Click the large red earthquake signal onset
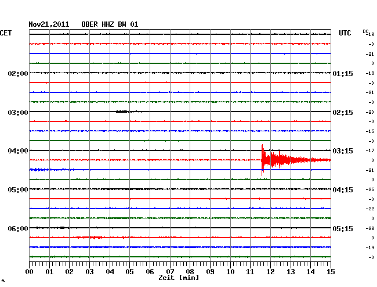The width and height of the screenshot is (377, 287). (263, 160)
